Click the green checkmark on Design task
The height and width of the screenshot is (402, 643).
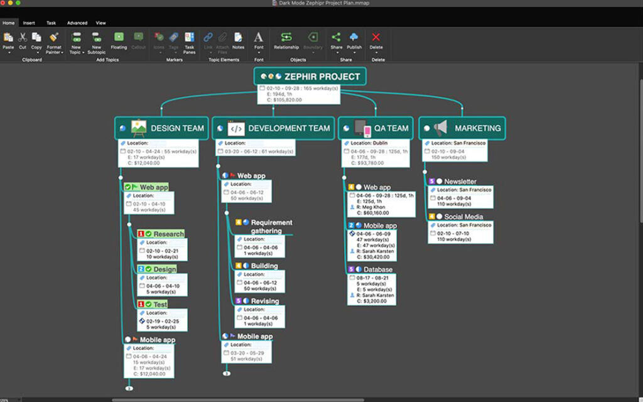pyautogui.click(x=149, y=269)
